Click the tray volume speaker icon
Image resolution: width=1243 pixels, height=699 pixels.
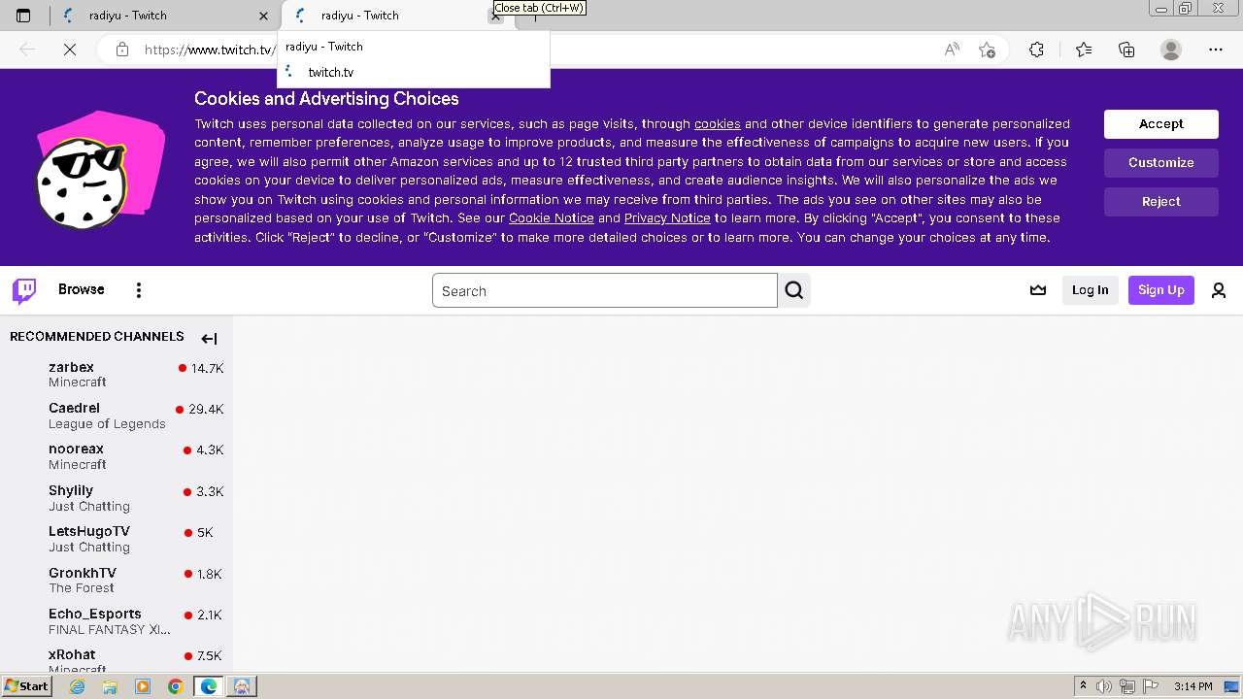click(1104, 686)
